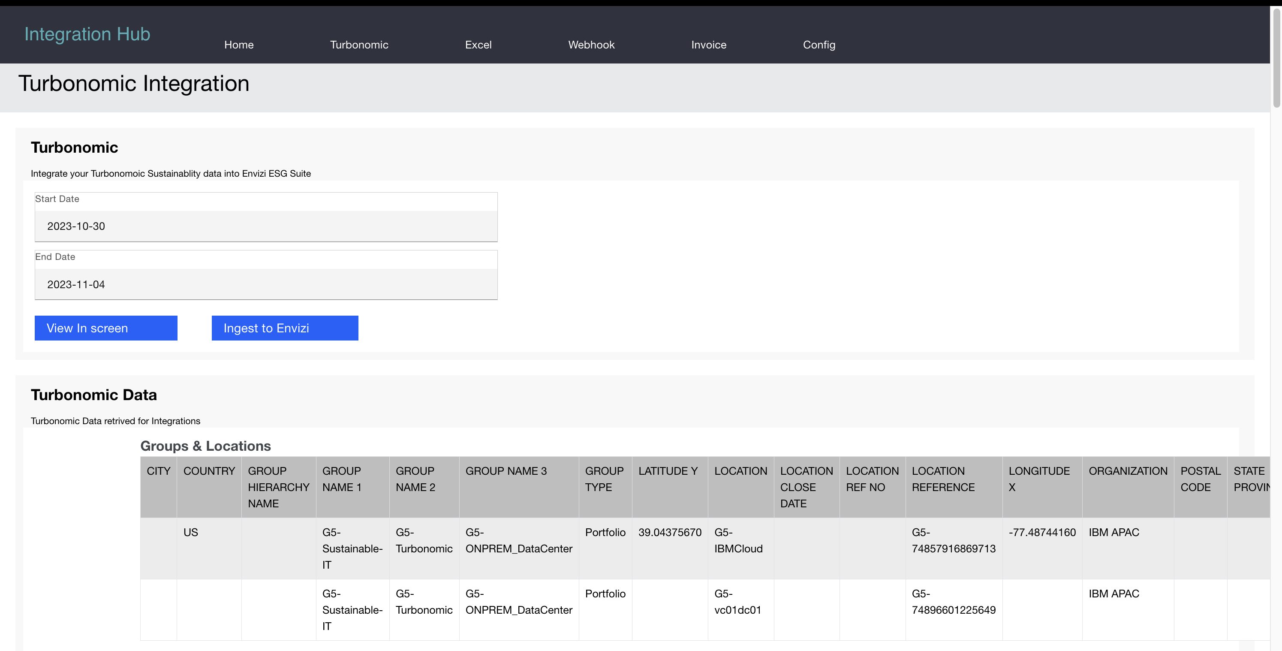
Task: Click the vertical page scrollbar thumb
Action: [1276, 57]
